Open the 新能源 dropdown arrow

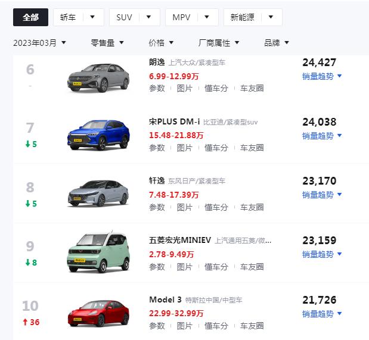coord(271,17)
